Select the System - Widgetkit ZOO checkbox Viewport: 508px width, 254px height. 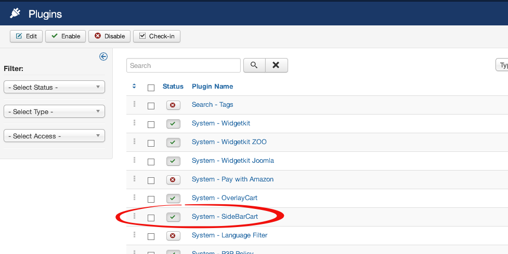click(151, 143)
